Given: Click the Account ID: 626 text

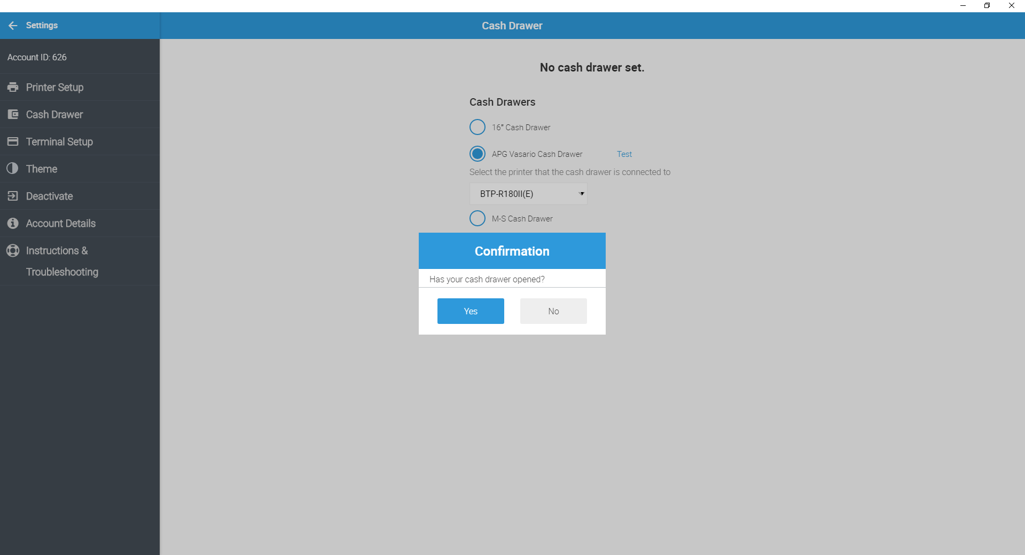Looking at the screenshot, I should [x=37, y=57].
